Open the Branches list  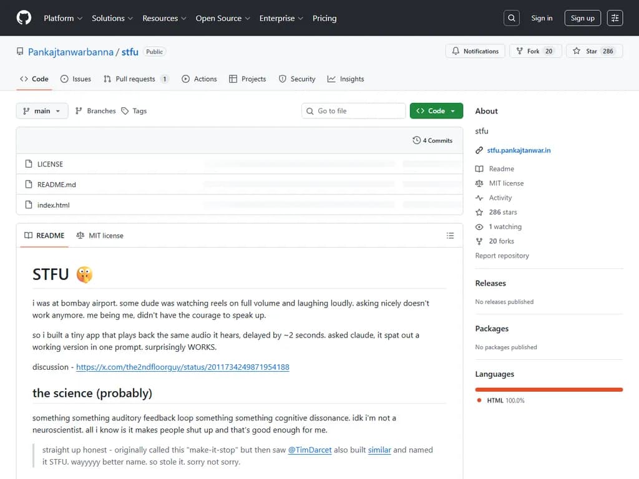coord(95,111)
